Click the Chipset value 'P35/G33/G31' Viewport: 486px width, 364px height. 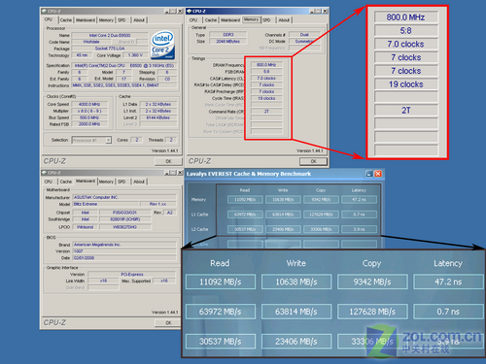click(x=124, y=213)
